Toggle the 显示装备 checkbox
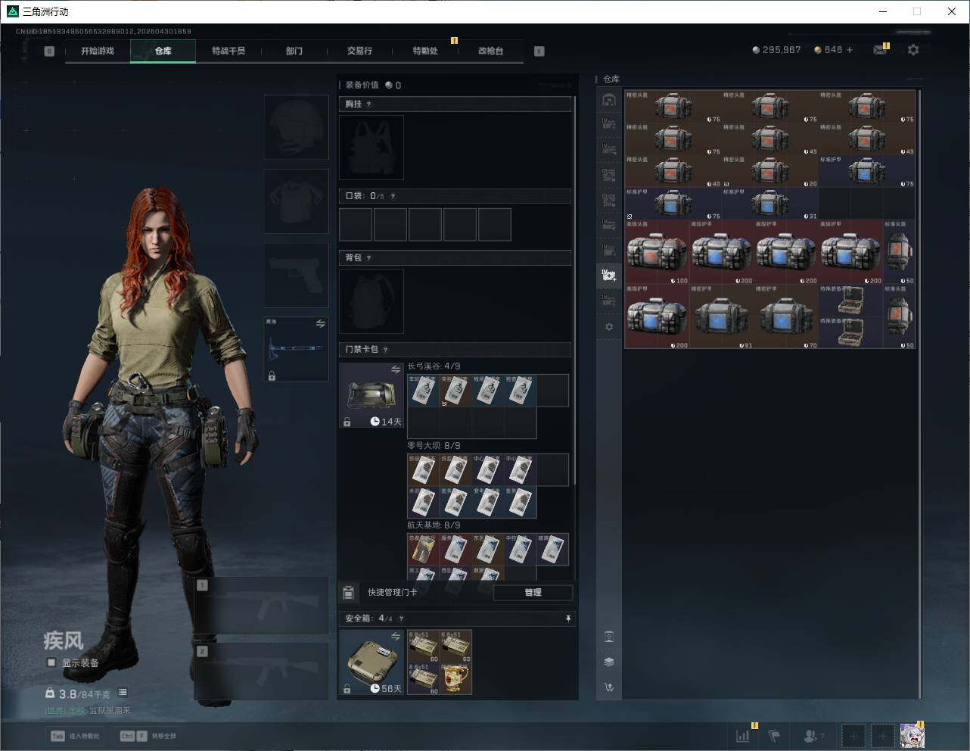The image size is (970, 751). 51,662
